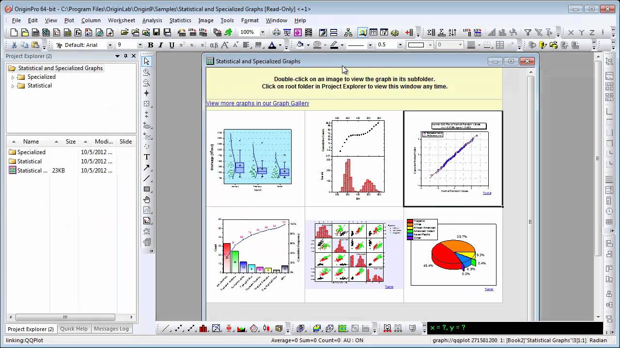
Task: Create a new project with the first toolbar icon
Action: 14,32
